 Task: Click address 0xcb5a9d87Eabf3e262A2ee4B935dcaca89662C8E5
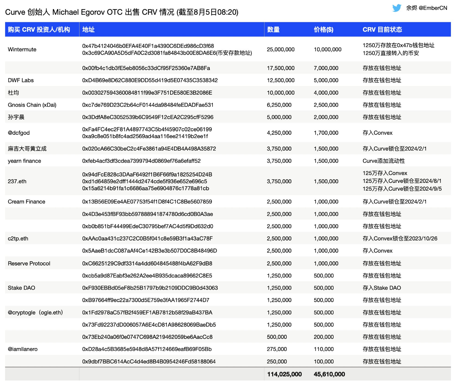click(x=147, y=276)
